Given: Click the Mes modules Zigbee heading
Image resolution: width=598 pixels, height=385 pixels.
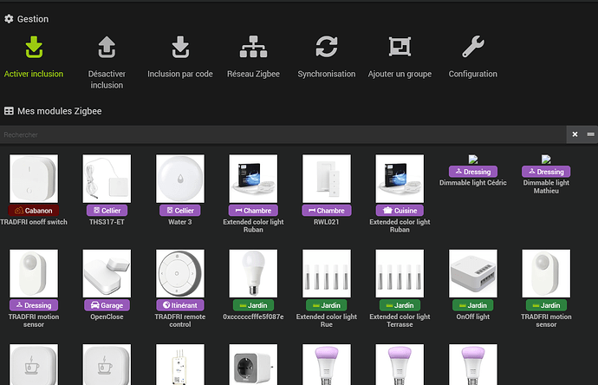Looking at the screenshot, I should pyautogui.click(x=53, y=111).
